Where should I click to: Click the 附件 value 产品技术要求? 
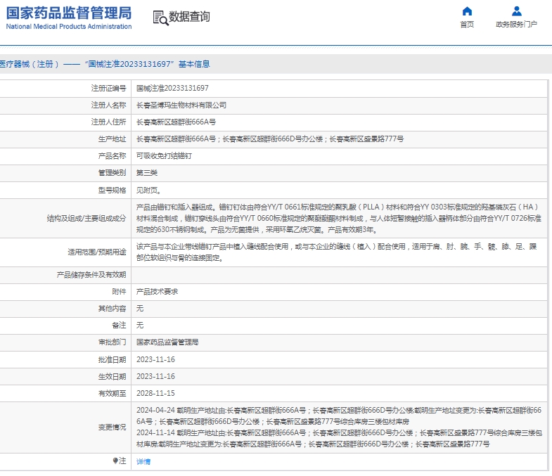coord(157,292)
